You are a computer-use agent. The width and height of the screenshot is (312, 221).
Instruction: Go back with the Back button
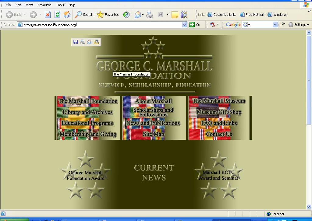(13, 15)
